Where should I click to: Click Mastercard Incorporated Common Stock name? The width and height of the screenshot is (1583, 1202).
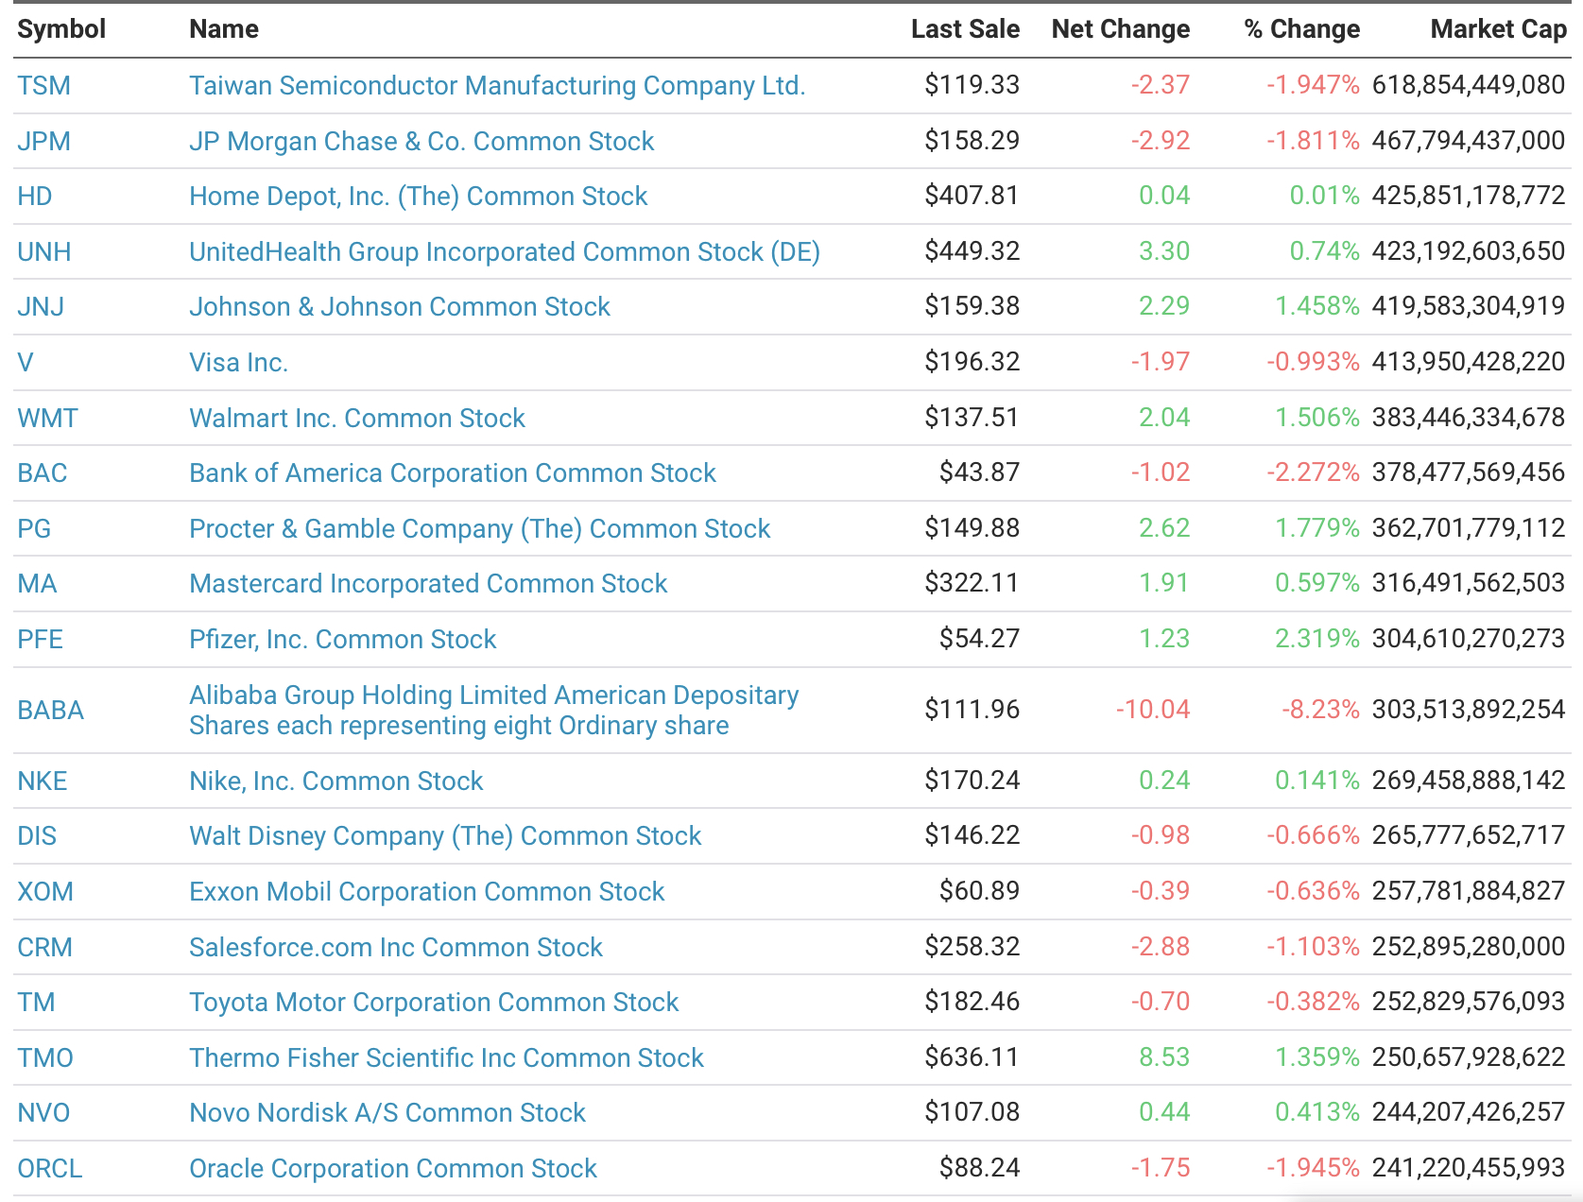coord(428,584)
